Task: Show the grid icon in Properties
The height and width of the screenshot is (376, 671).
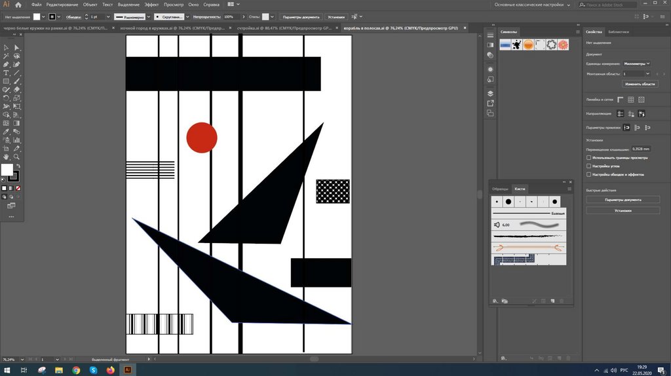Action: tap(630, 100)
